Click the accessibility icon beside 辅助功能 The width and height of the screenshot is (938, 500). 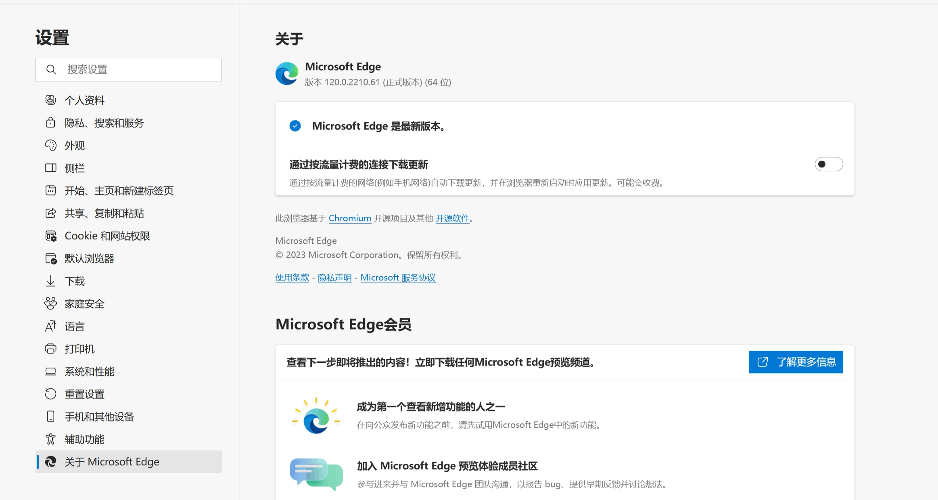pyautogui.click(x=50, y=439)
